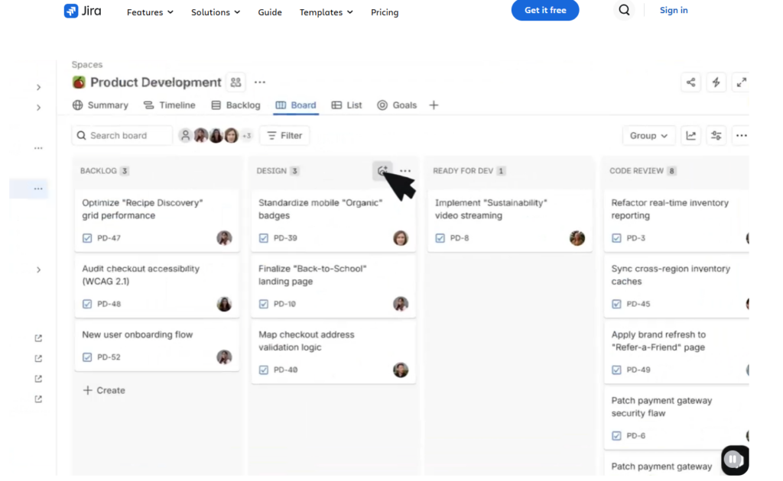Click the task checkbox icon on PD-48
The image size is (783, 481).
coord(87,304)
